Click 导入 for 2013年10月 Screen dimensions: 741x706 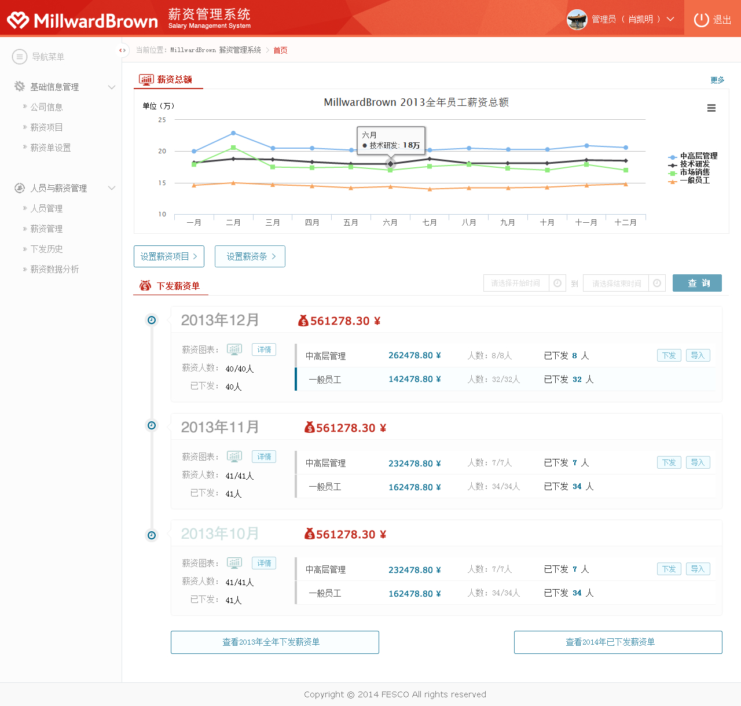698,569
